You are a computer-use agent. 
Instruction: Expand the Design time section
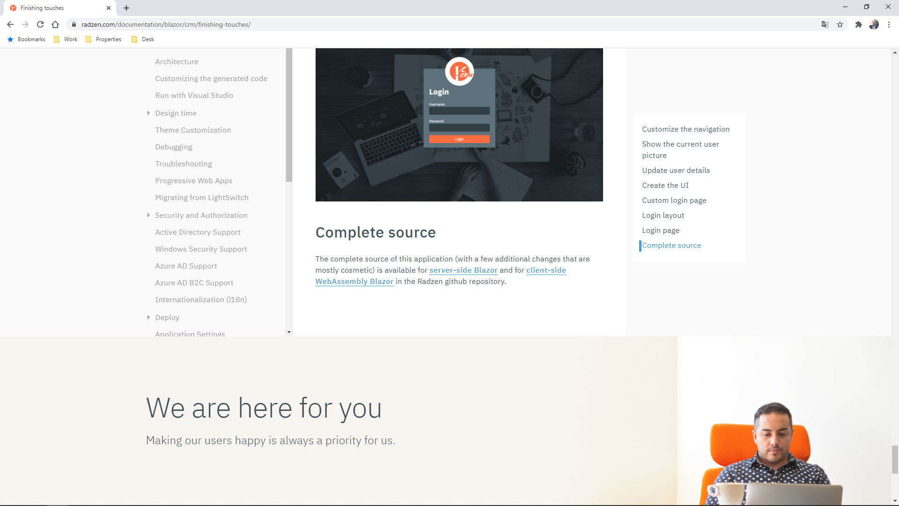point(148,113)
